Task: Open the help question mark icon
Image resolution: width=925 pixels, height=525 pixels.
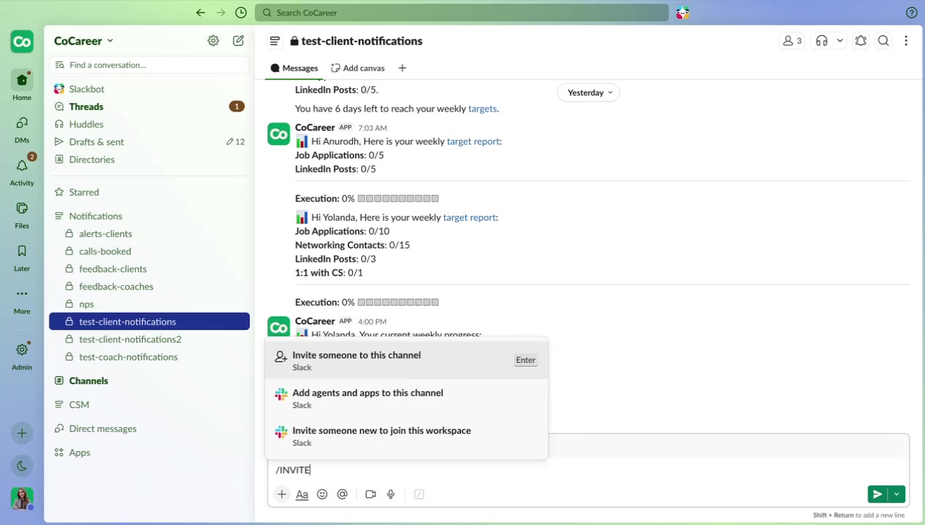Action: point(911,12)
